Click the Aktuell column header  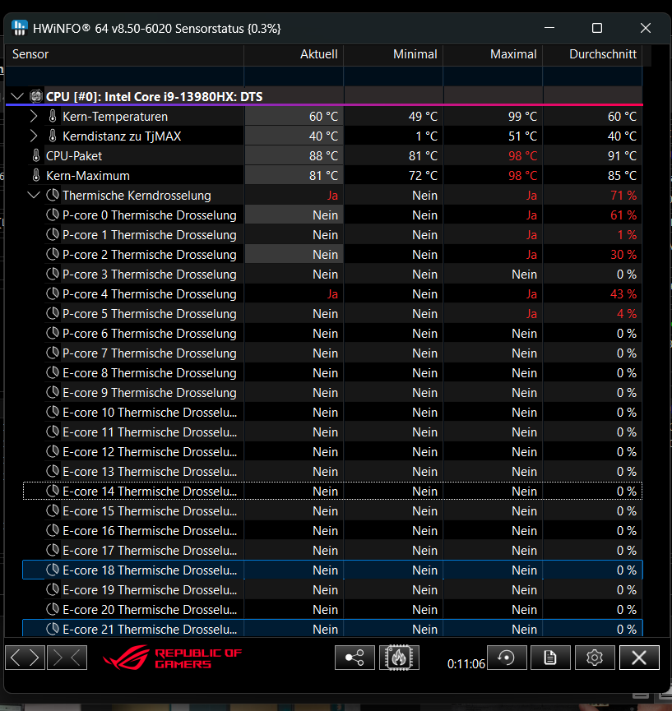(294, 54)
